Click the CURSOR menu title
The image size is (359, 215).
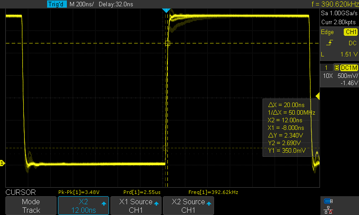(x=19, y=192)
